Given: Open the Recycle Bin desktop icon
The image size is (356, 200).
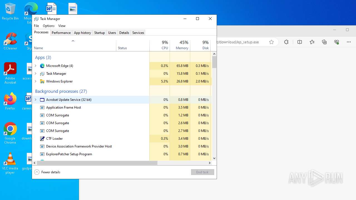Looking at the screenshot, I should click(10, 12).
